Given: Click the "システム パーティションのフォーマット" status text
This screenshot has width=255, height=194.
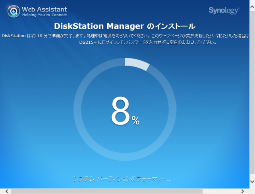Looking at the screenshot, I should pyautogui.click(x=122, y=179).
